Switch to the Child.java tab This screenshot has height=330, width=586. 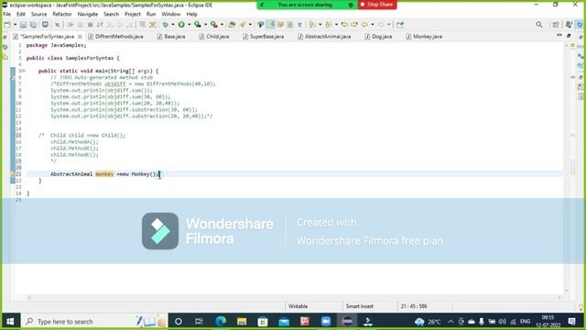coord(214,37)
